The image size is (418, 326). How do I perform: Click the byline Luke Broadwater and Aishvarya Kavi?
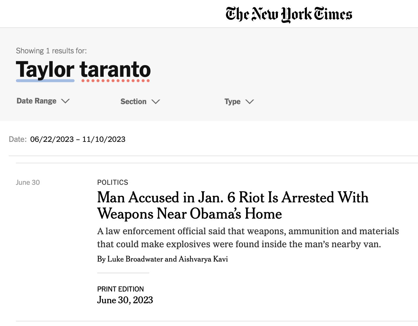pyautogui.click(x=163, y=259)
